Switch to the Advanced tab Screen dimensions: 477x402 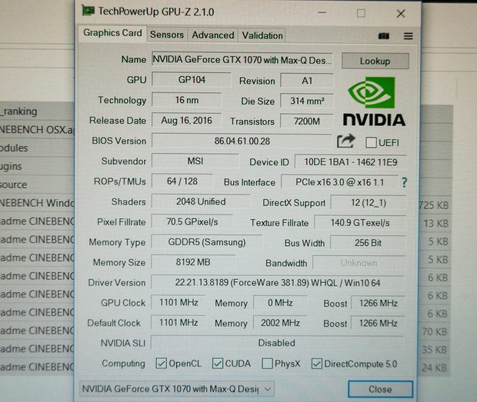click(213, 35)
